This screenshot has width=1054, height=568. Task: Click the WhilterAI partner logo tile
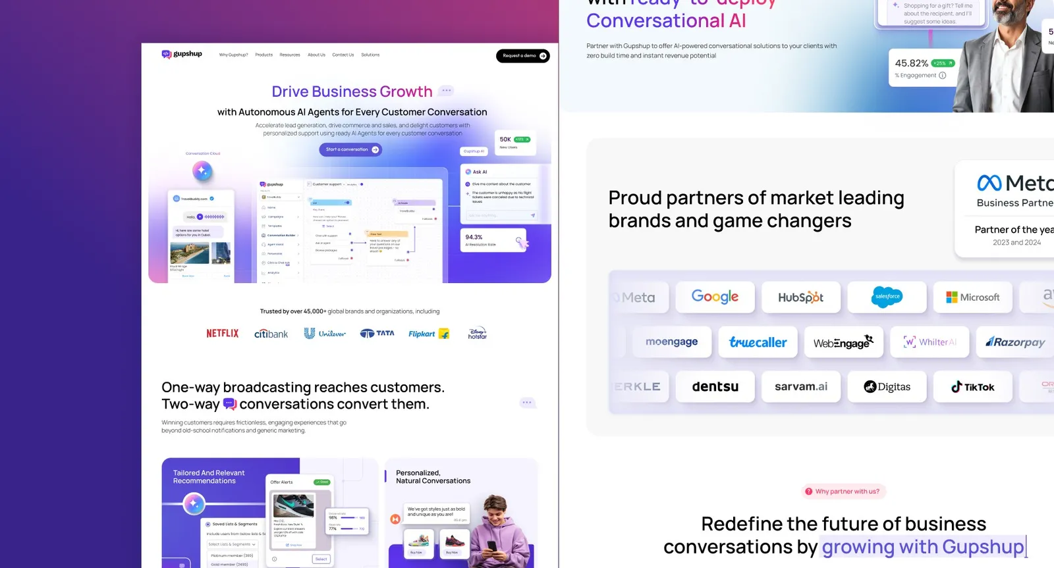[x=929, y=342]
